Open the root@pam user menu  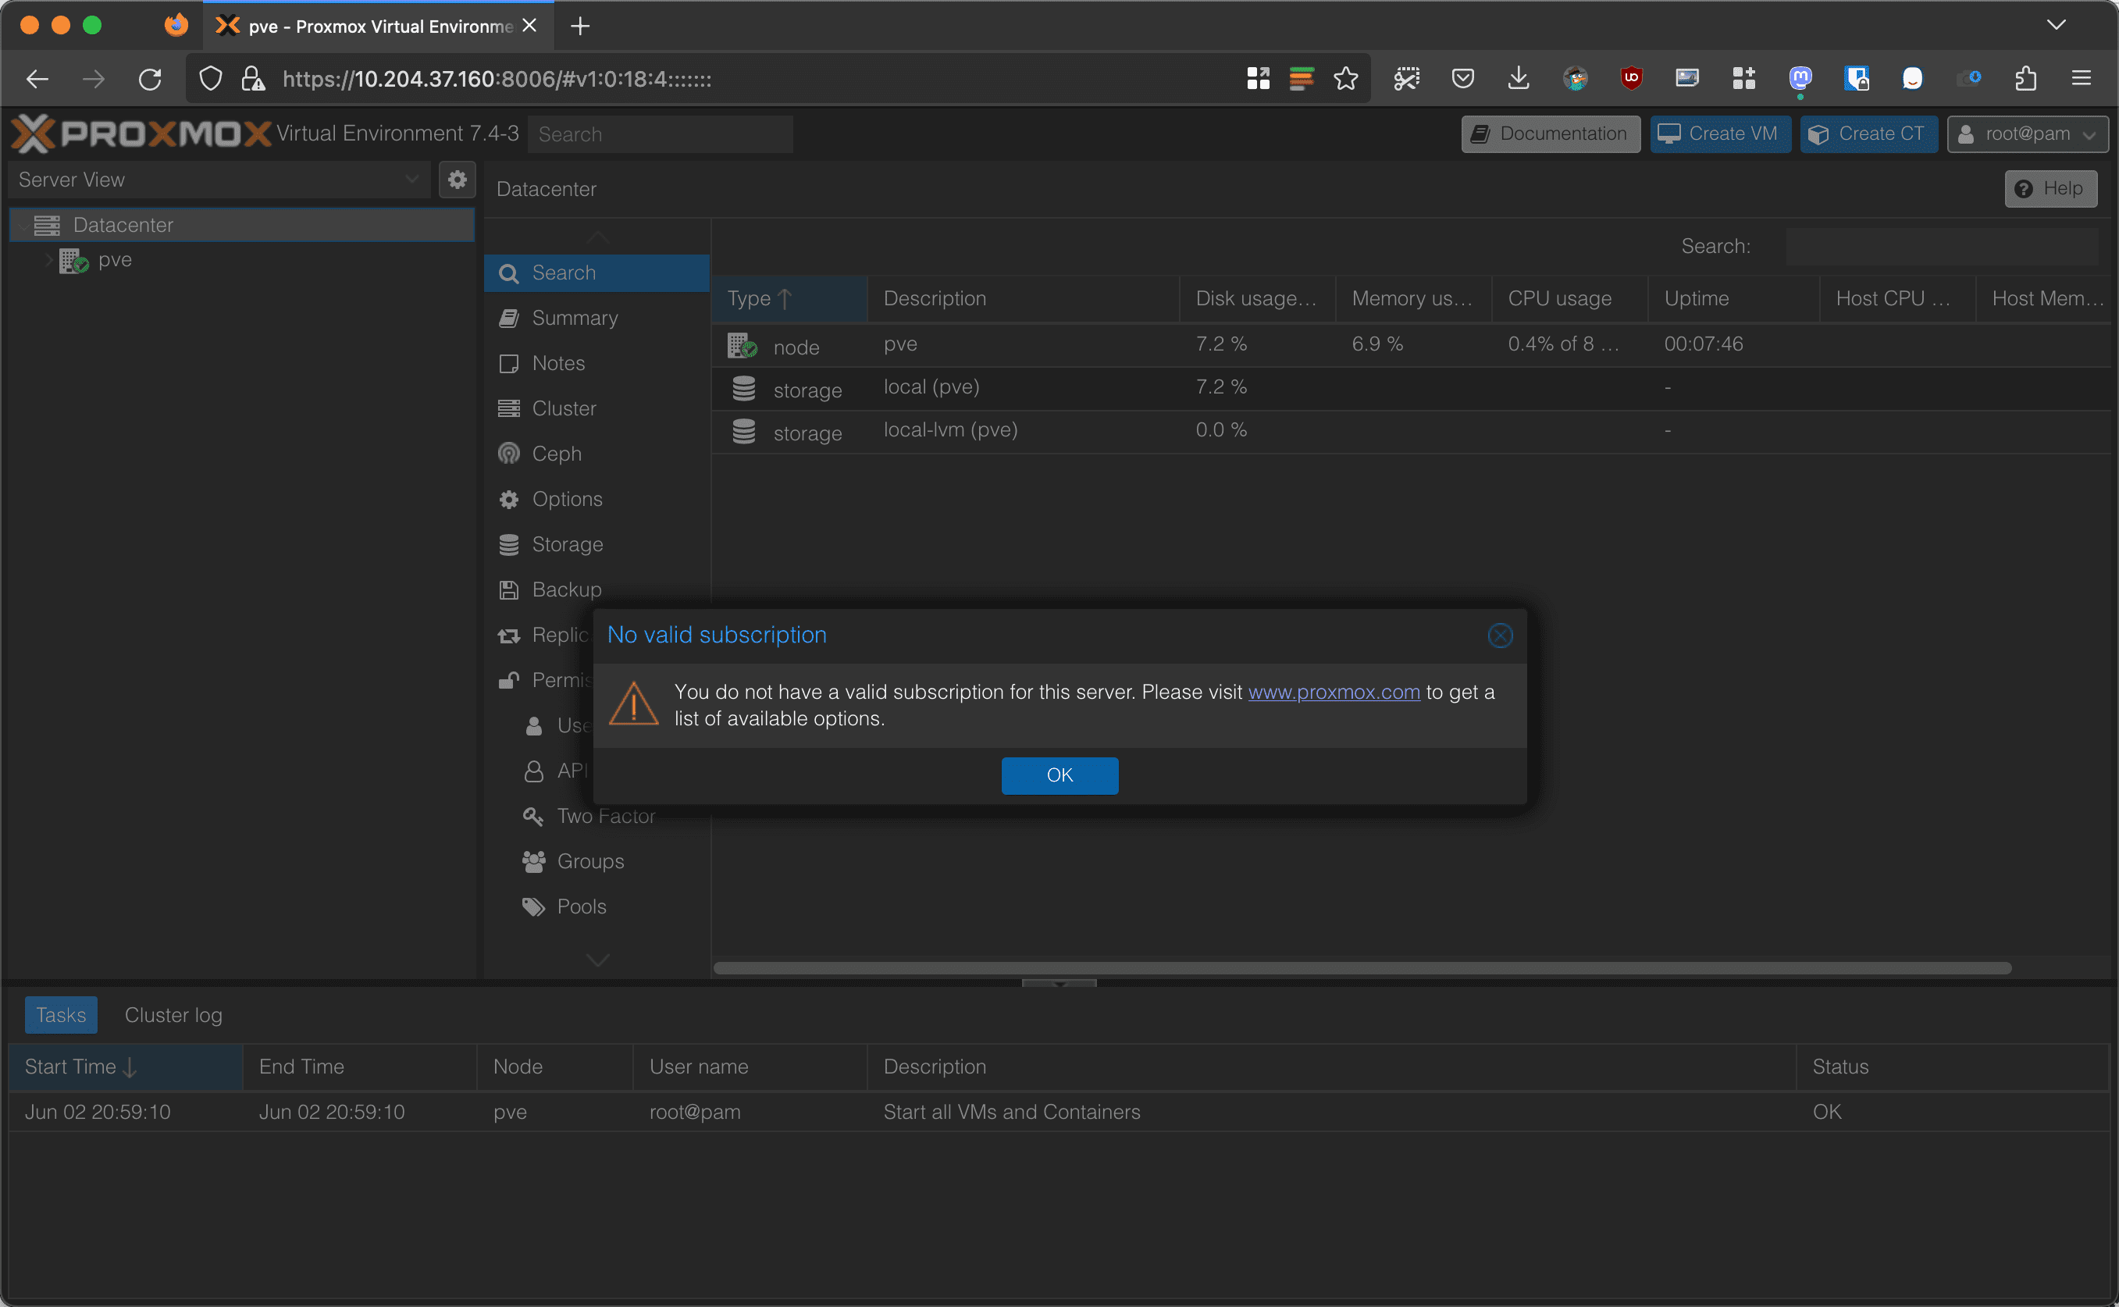[x=2028, y=134]
